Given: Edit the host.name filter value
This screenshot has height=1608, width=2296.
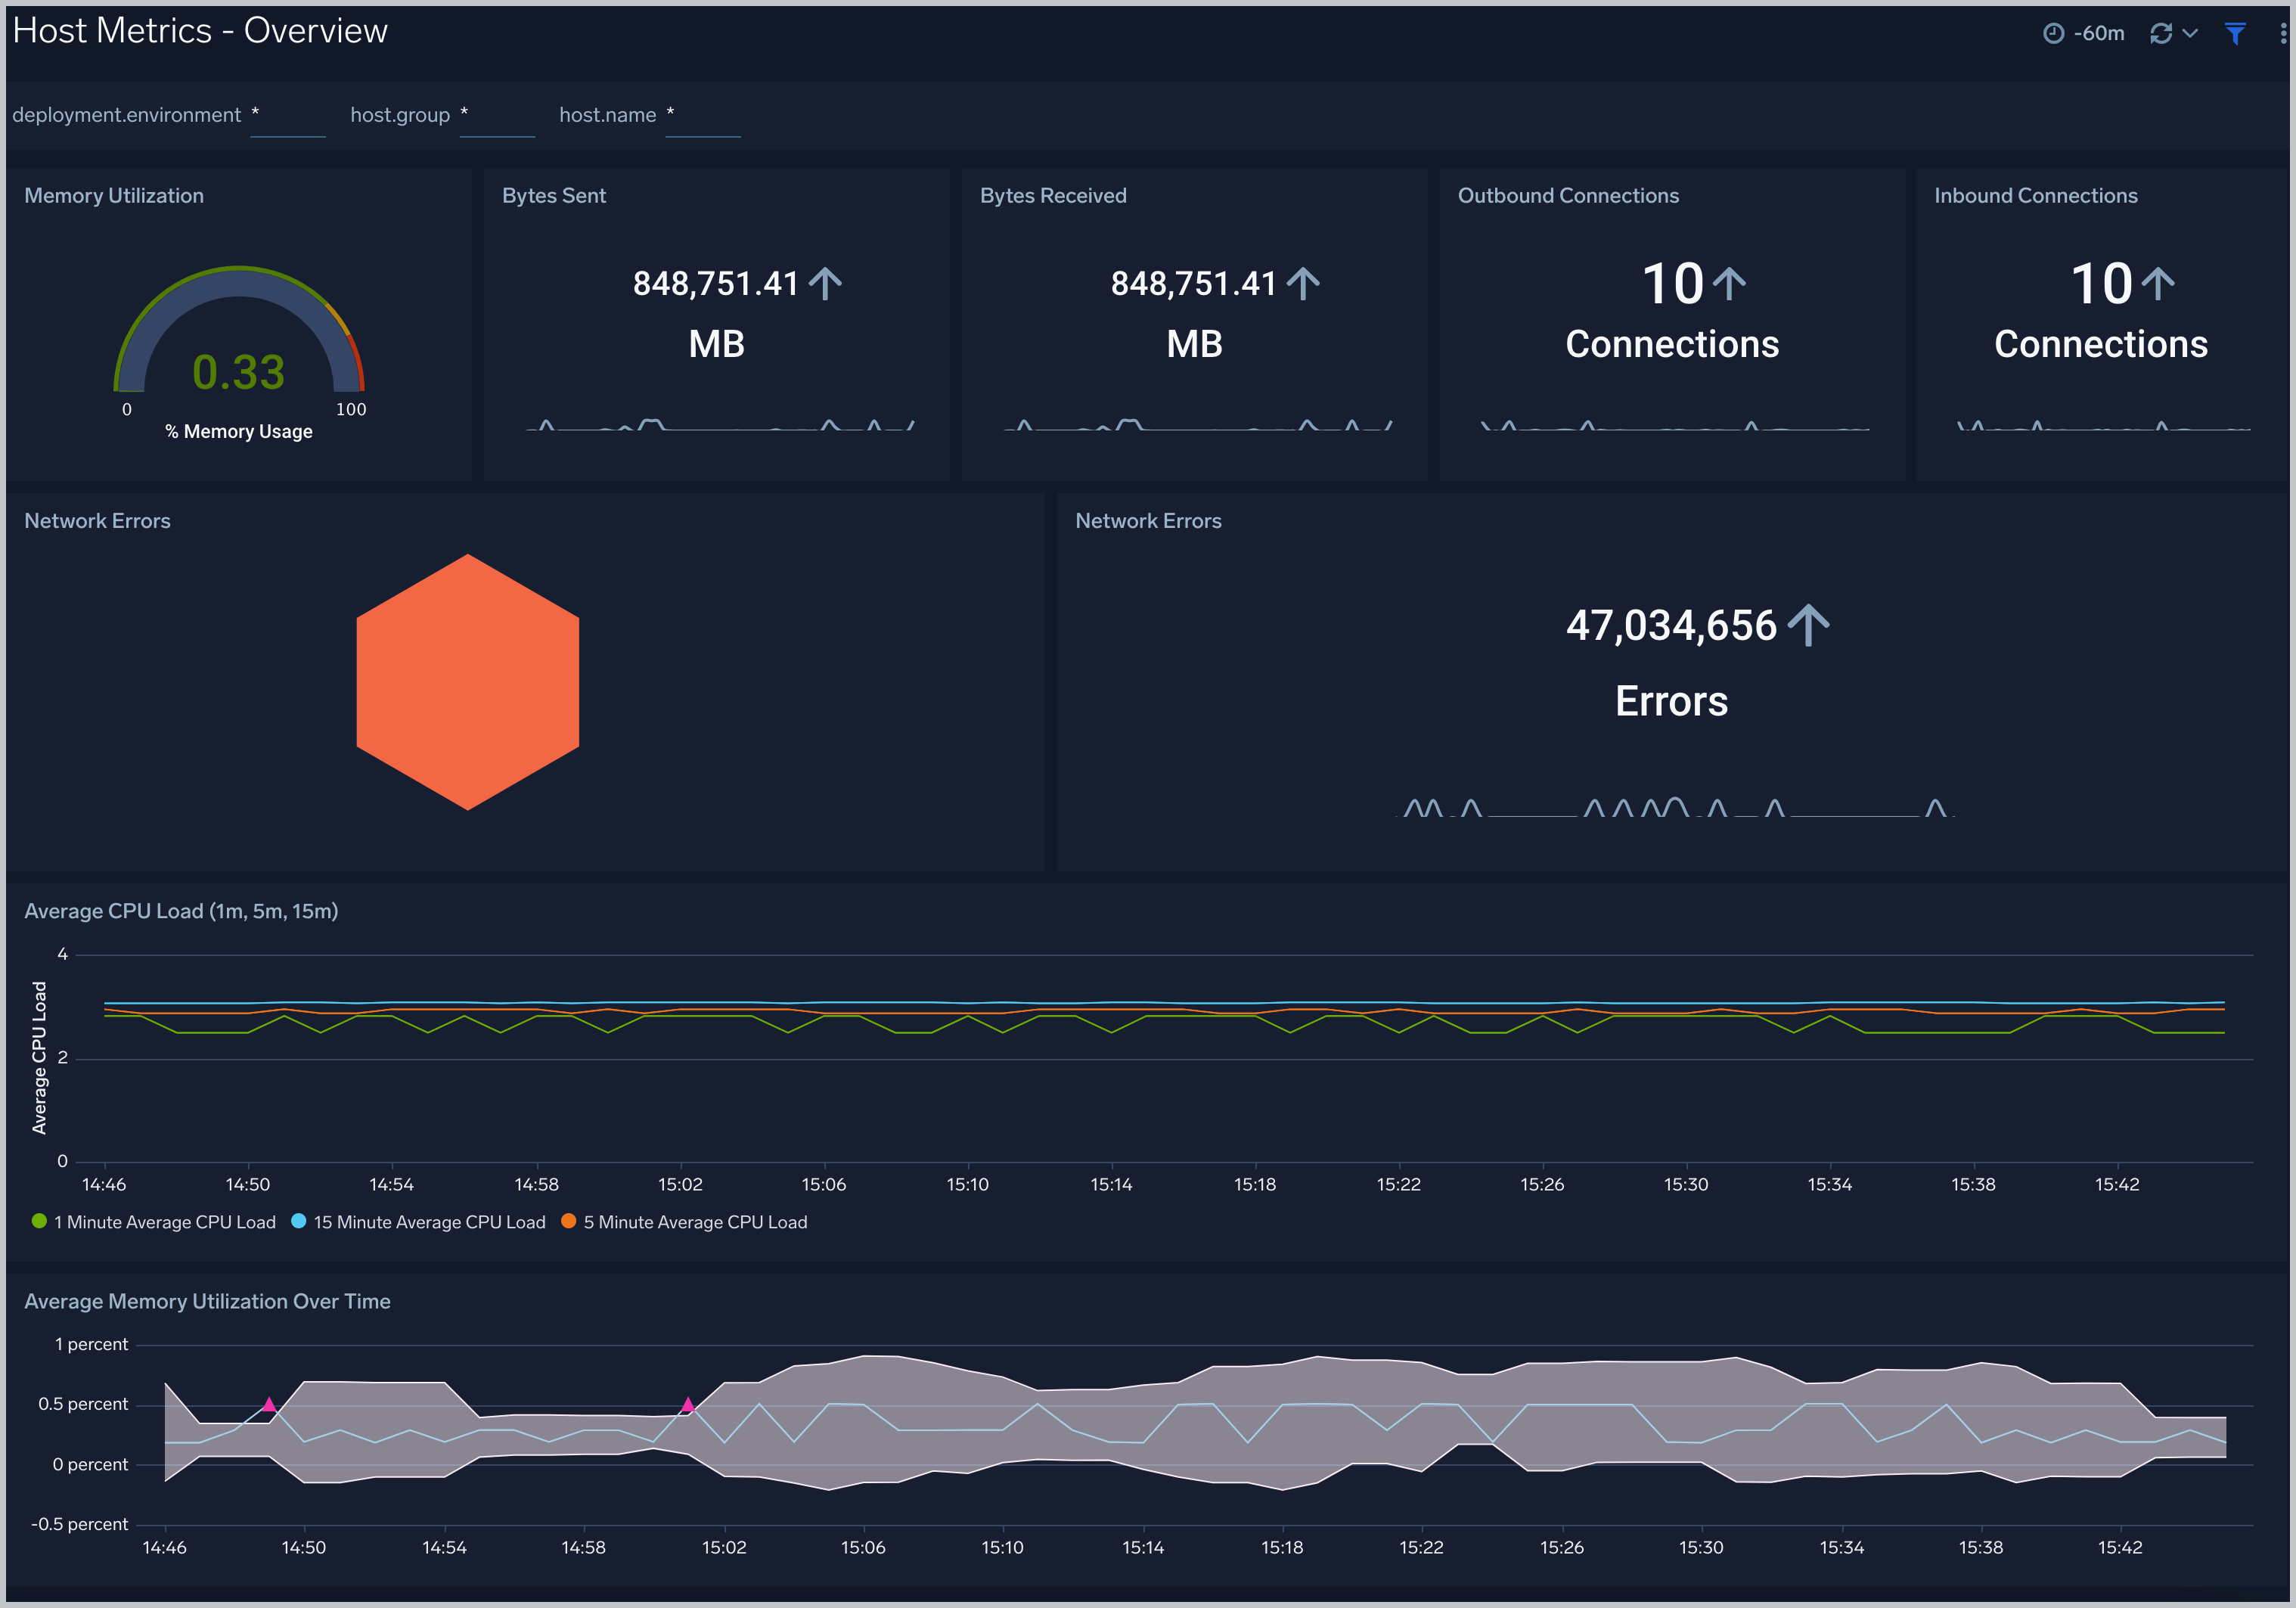Looking at the screenshot, I should tap(703, 116).
